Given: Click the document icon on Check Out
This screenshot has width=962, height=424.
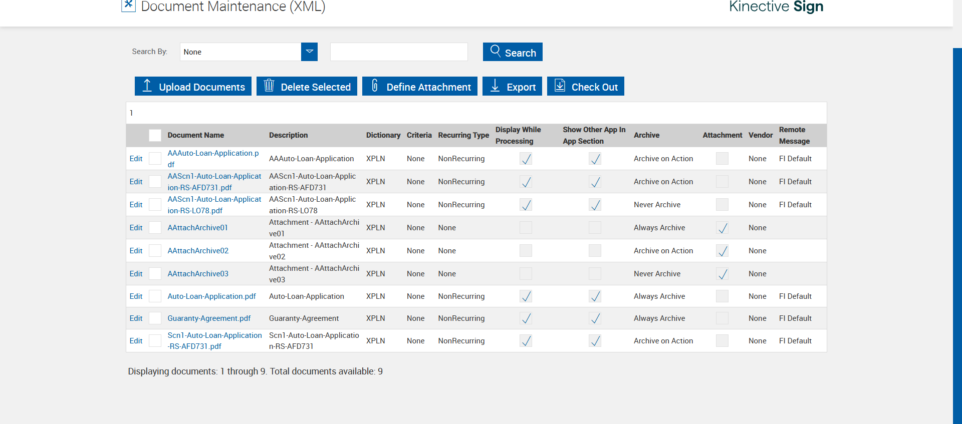Looking at the screenshot, I should pos(560,86).
